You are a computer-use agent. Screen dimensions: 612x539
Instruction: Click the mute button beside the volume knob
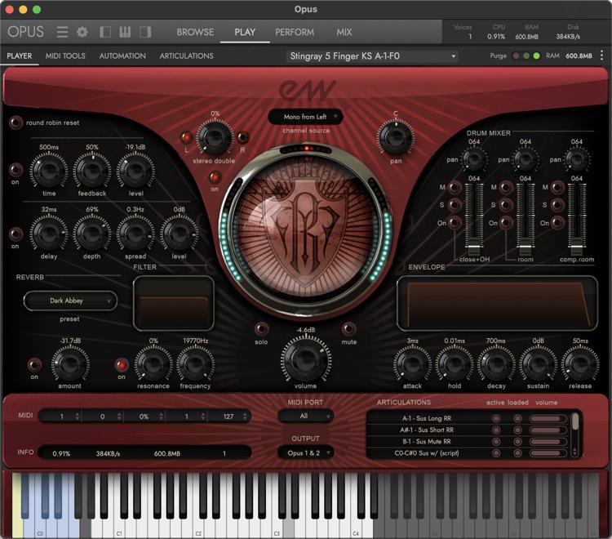click(x=348, y=328)
